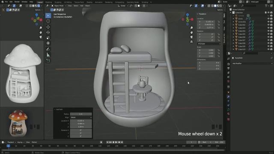Open the Render menu

17,2
